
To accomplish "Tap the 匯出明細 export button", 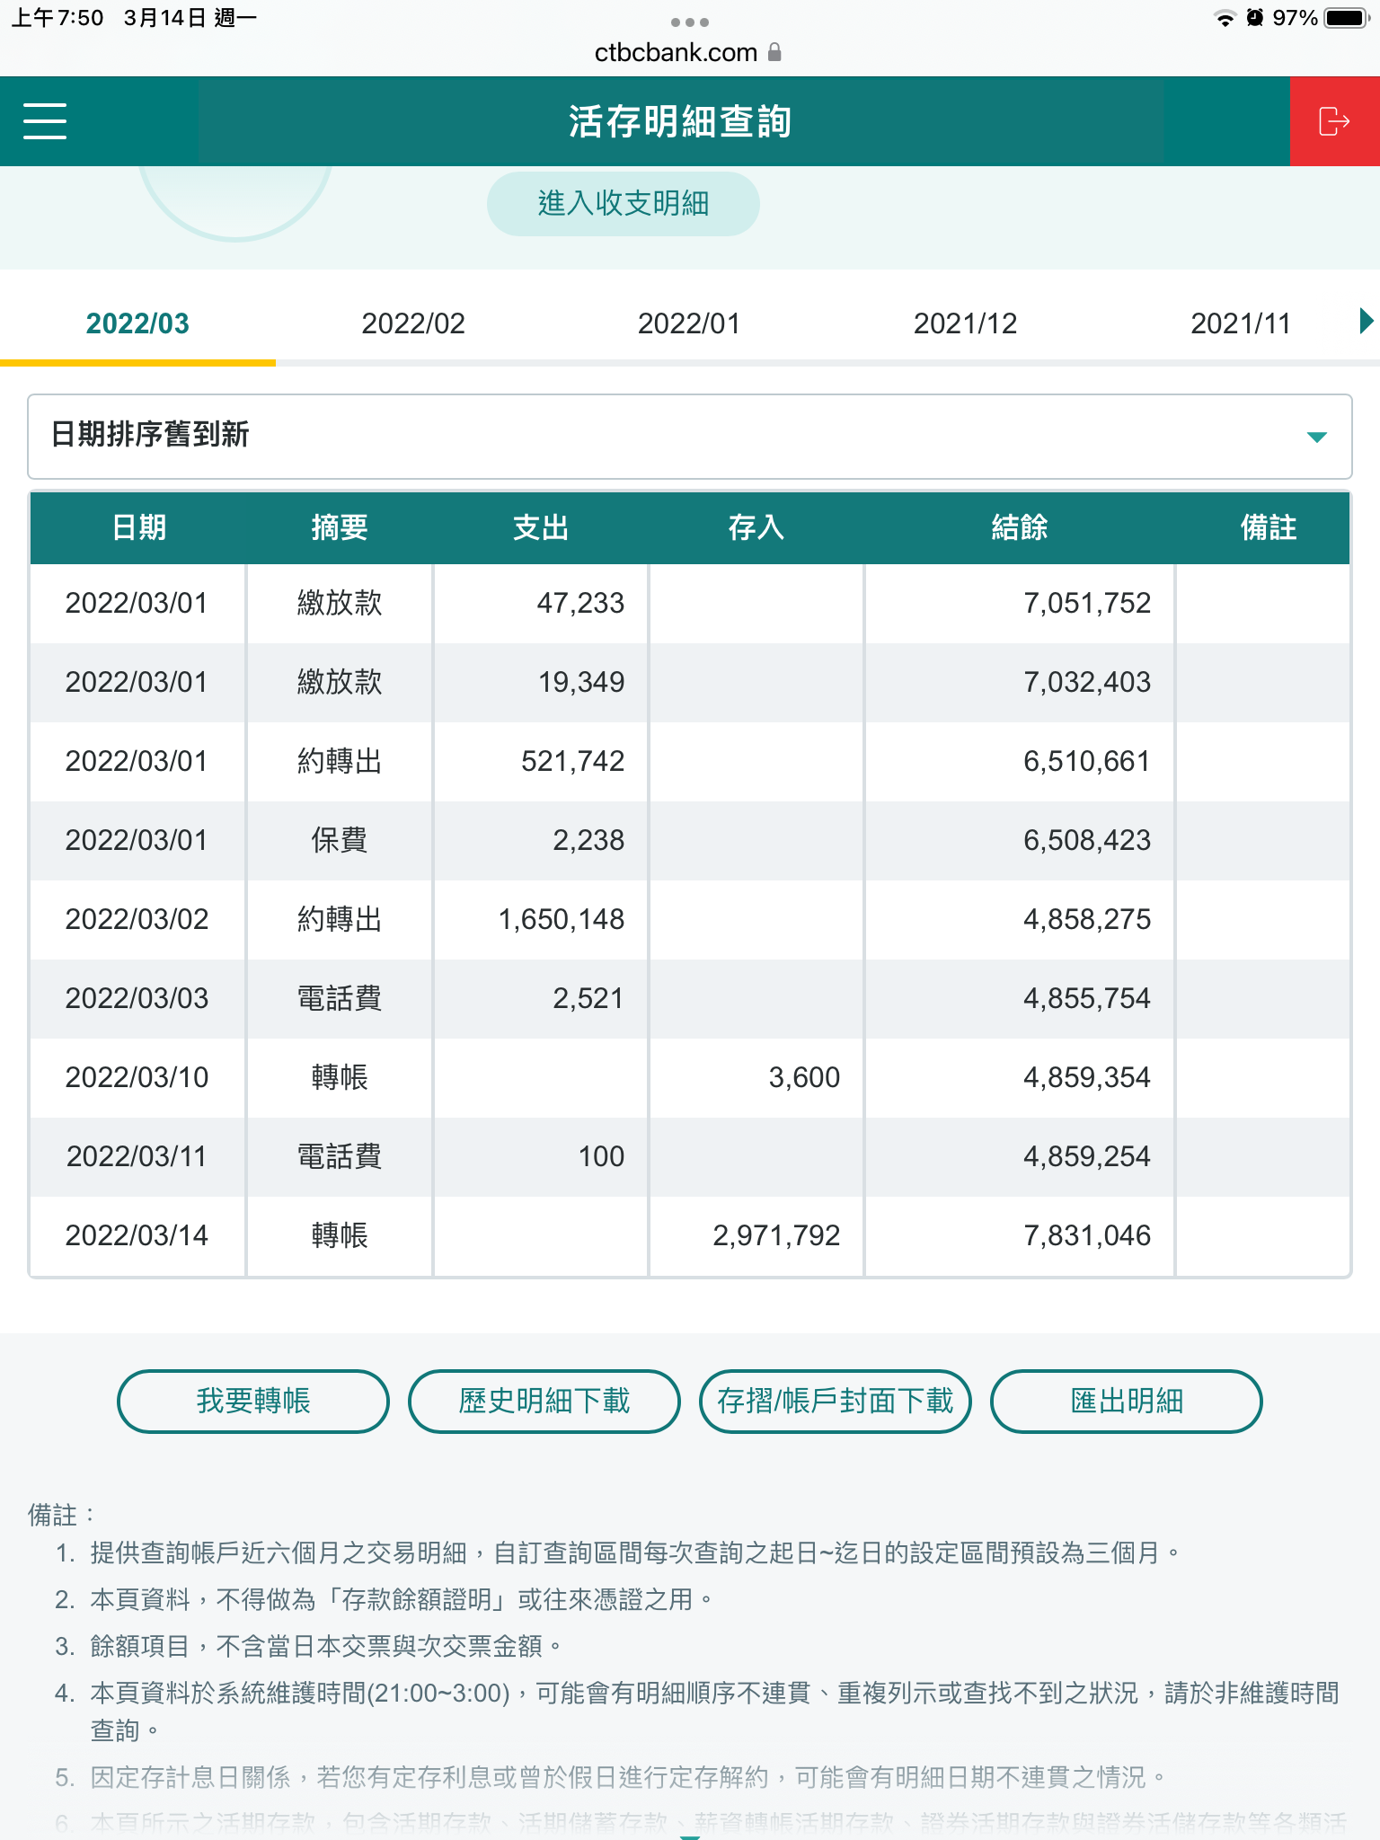I will pyautogui.click(x=1126, y=1401).
